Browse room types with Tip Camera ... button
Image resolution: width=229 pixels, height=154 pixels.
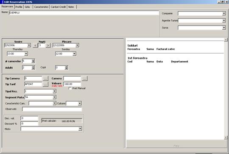coord(45,79)
